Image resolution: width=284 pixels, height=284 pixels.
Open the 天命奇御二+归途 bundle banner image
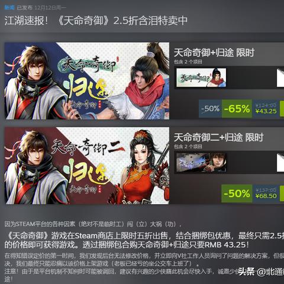click(87, 166)
